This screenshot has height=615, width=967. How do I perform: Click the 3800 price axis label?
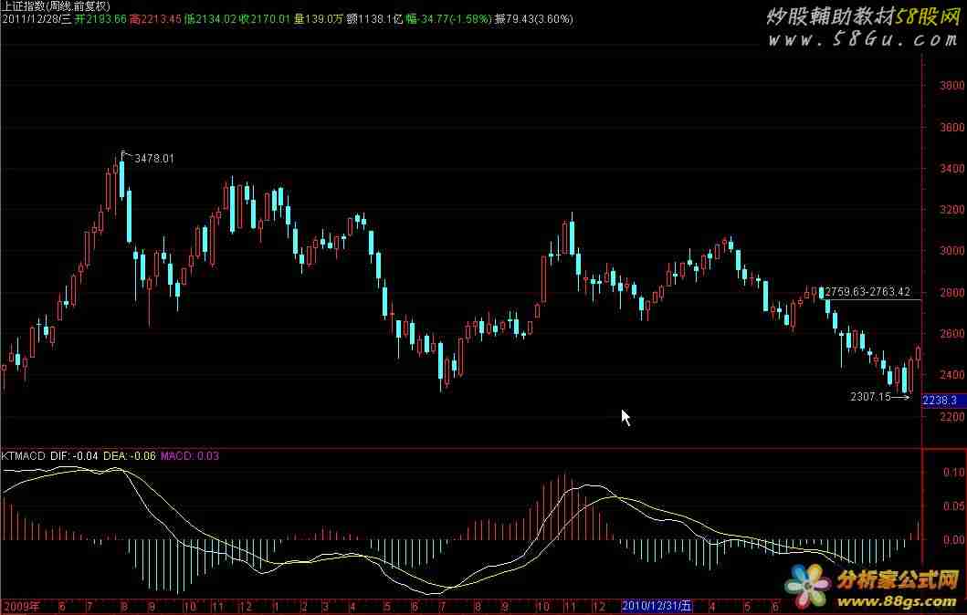tap(952, 86)
